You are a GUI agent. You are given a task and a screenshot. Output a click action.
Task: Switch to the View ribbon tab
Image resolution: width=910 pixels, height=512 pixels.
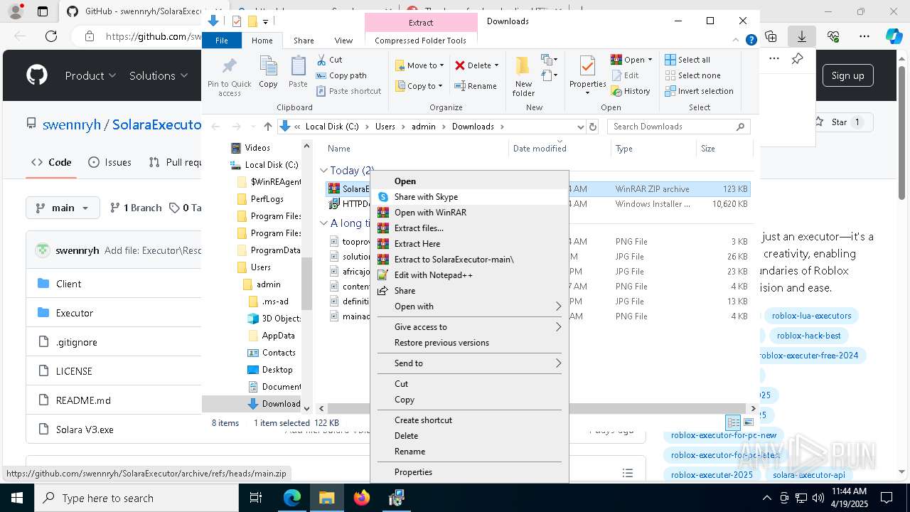click(x=343, y=41)
